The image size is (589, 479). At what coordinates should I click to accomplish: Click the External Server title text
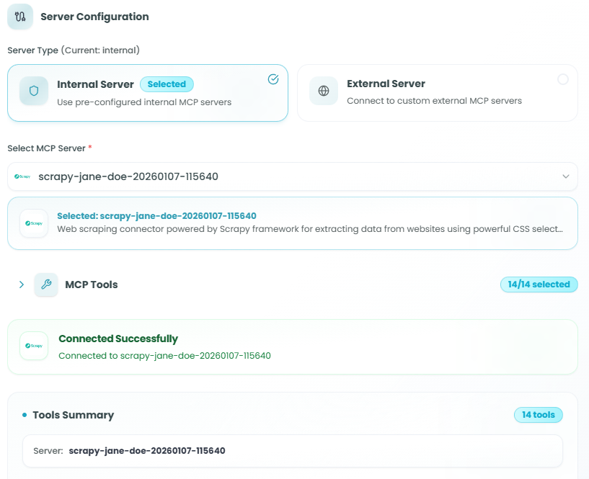tap(386, 84)
